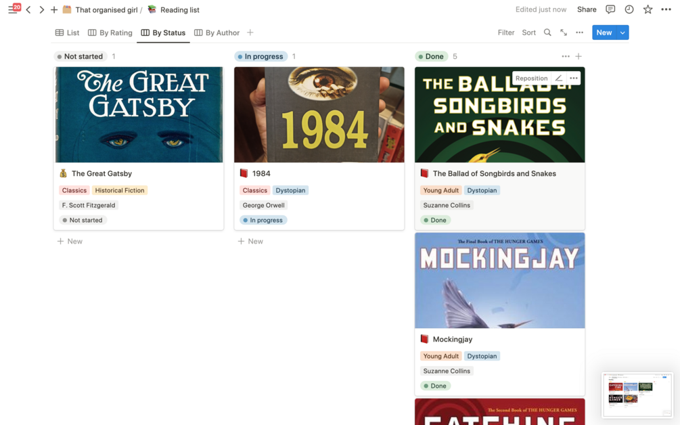Screen dimensions: 680x425
Task: Switch to List view tab
Action: [67, 32]
